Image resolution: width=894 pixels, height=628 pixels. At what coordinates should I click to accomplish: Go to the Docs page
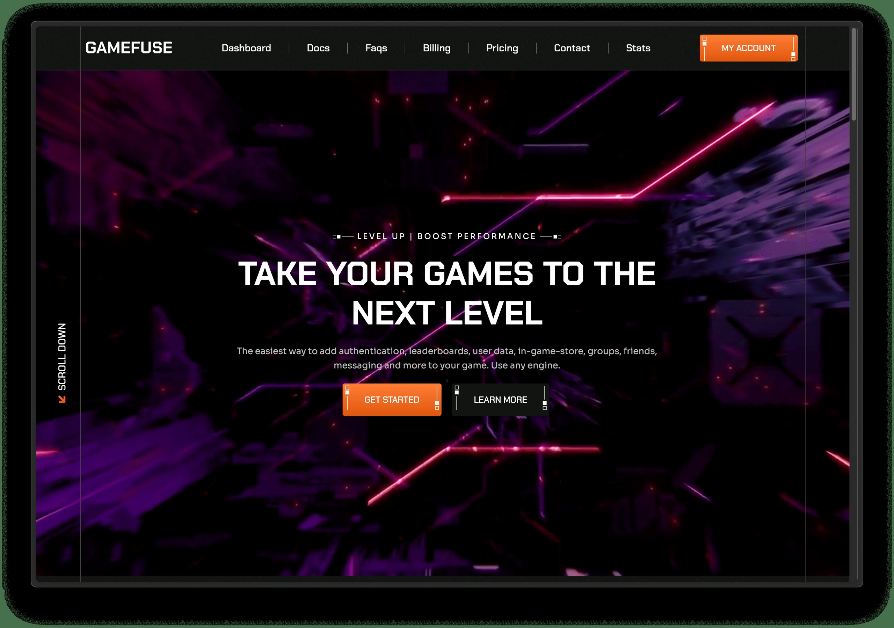point(318,48)
